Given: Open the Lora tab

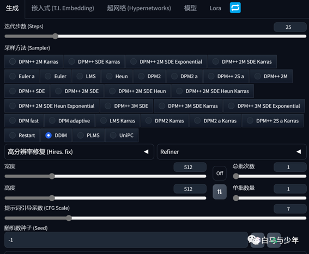Looking at the screenshot, I should [x=215, y=8].
